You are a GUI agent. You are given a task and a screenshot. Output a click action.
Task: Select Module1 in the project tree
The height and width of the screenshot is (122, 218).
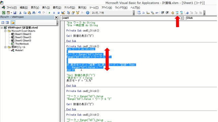(19, 50)
